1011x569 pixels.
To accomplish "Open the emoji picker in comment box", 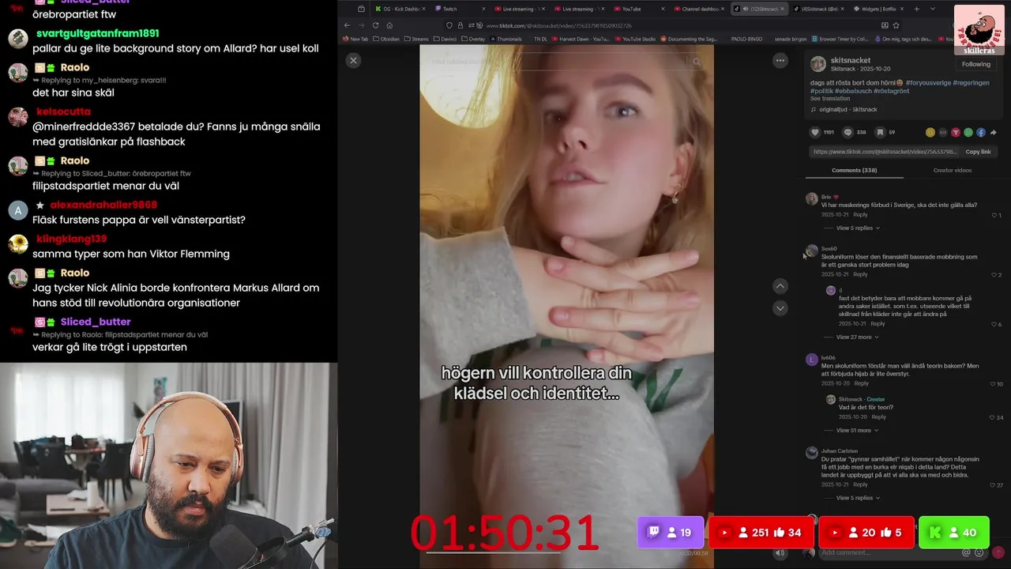I will 979,552.
